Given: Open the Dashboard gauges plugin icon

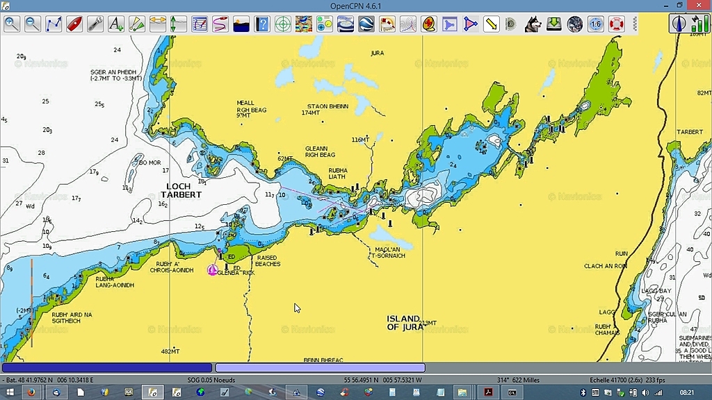Looking at the screenshot, I should pyautogui.click(x=325, y=24).
